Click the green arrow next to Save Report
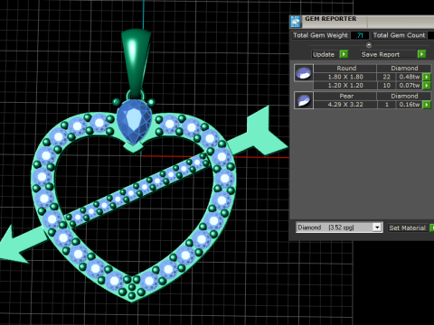Viewport: 434px width, 325px height. (421, 54)
